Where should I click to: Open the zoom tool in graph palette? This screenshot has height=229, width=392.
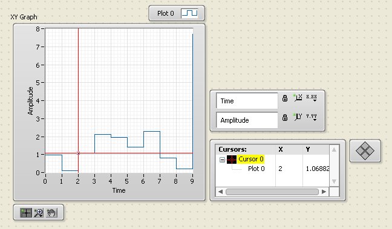(39, 213)
